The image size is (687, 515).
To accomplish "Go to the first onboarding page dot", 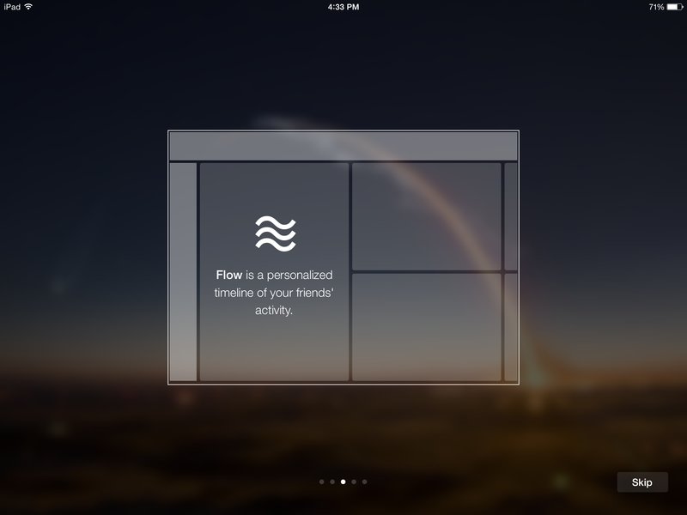I will (321, 482).
